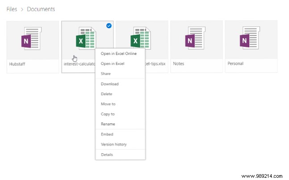
Task: Select Rename in the context menu
Action: click(x=108, y=124)
